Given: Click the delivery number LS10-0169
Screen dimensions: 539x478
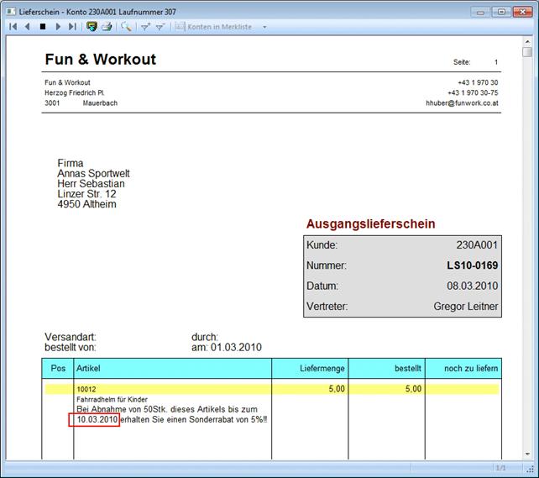Looking at the screenshot, I should tap(472, 265).
